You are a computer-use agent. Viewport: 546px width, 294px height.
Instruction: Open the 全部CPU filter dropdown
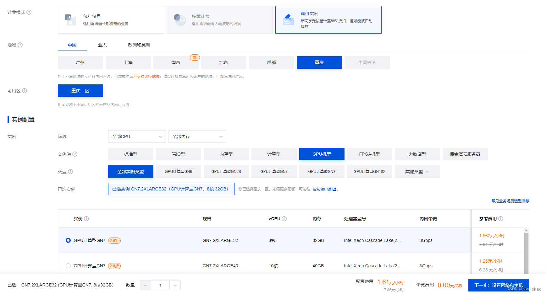[137, 136]
